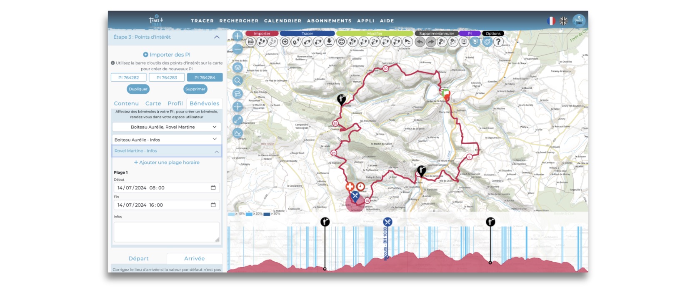Image resolution: width=680 pixels, height=300 pixels.
Task: Click the undo arrow in Supprimer/annuler
Action: pyautogui.click(x=420, y=42)
